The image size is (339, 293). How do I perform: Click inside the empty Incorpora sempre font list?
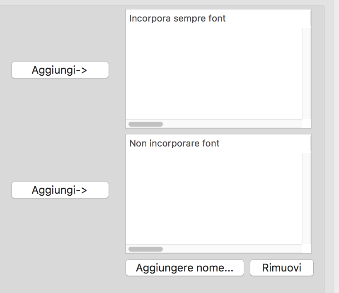(213, 74)
